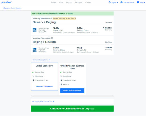
Task: Click the fare options scrollbar right arrow
Action: 113,96
